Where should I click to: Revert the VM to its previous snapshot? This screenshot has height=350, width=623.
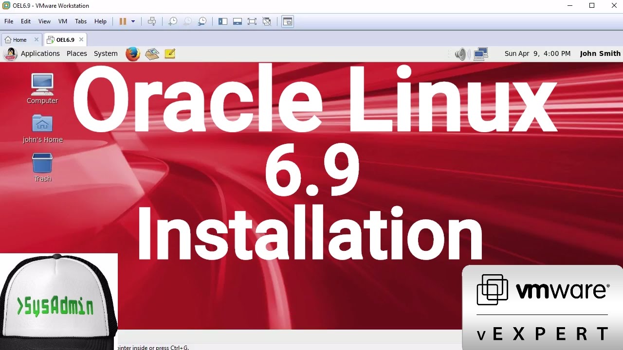click(x=187, y=21)
